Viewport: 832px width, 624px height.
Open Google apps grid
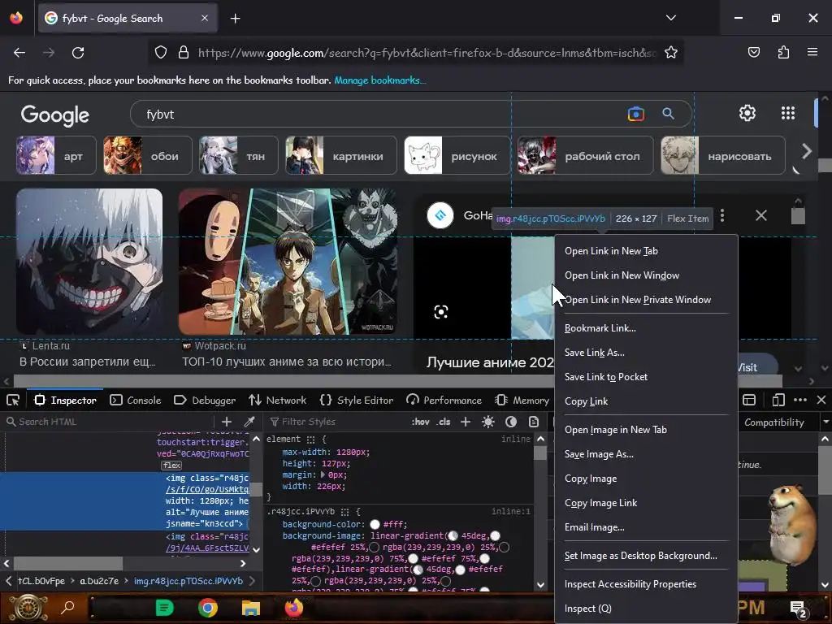788,113
